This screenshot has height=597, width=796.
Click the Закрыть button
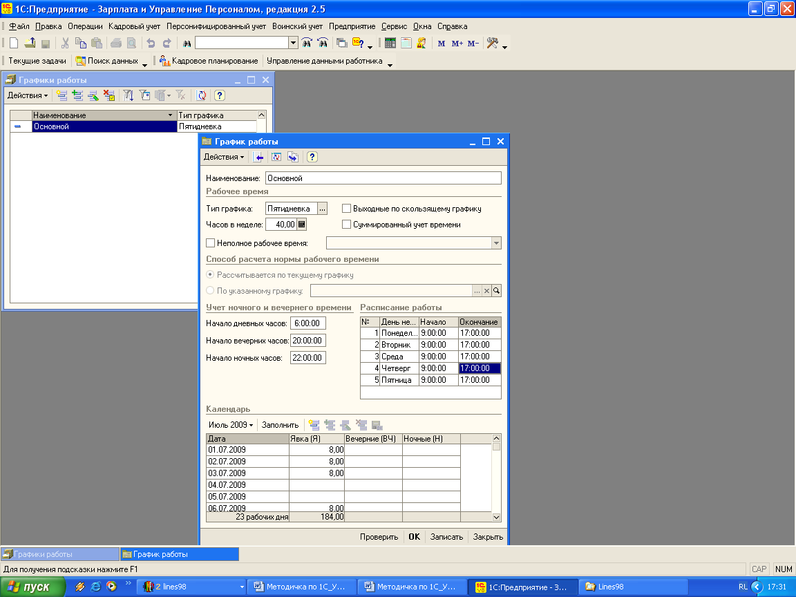(488, 537)
